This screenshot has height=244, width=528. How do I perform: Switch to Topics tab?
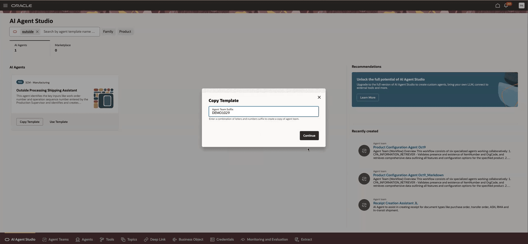[x=129, y=239]
